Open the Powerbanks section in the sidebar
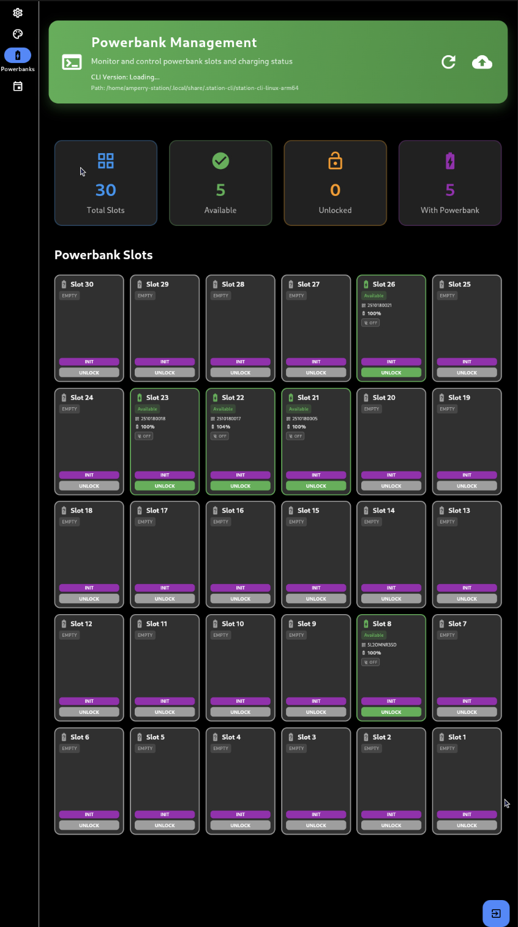Viewport: 518px width, 927px height. coord(18,55)
